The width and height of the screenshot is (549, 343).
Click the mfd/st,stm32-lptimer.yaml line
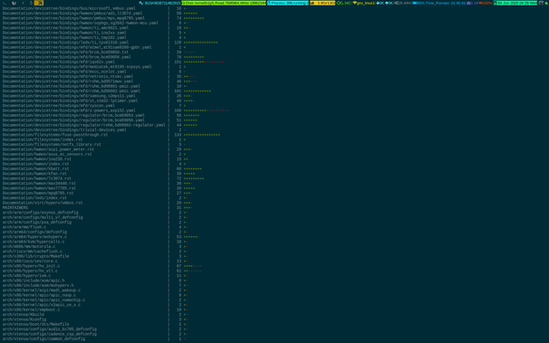click(70, 100)
